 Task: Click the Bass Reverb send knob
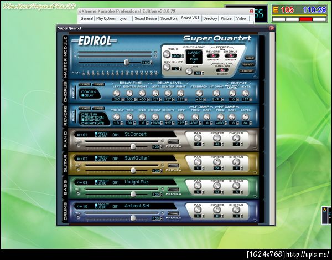coord(216,186)
